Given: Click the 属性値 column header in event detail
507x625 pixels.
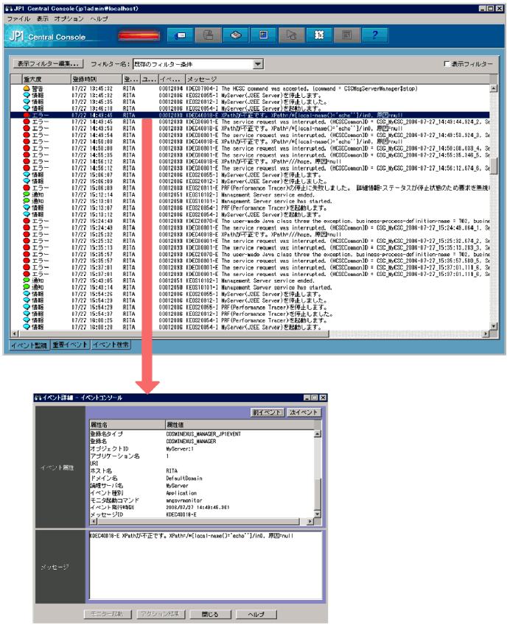Looking at the screenshot, I should 239,425.
